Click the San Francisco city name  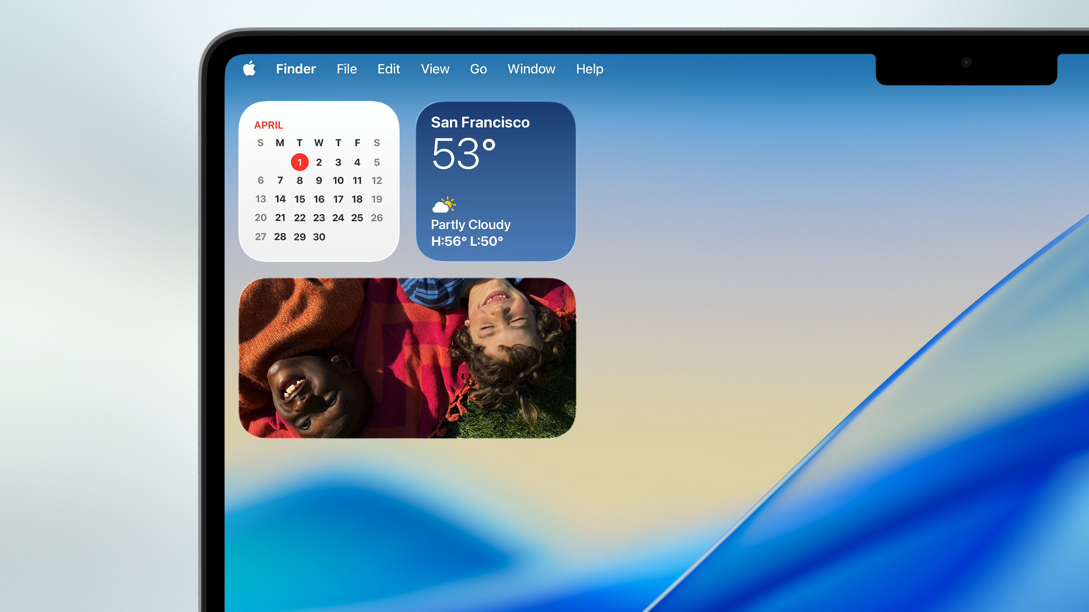[x=480, y=122]
